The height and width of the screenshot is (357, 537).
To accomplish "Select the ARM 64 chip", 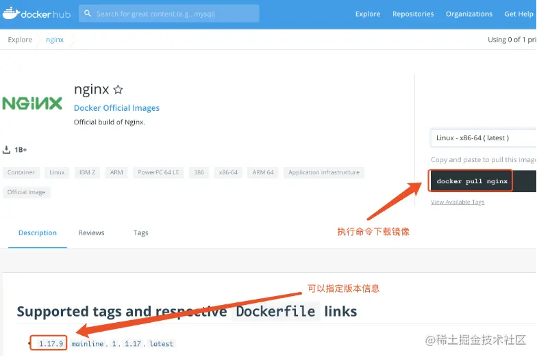I will 263,172.
